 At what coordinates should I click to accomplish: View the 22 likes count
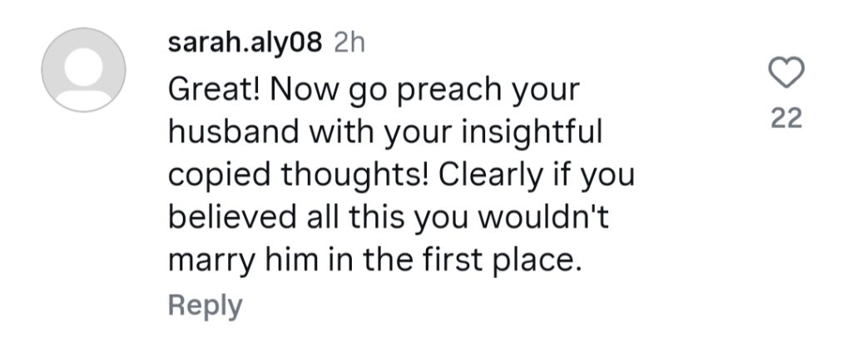click(x=786, y=118)
